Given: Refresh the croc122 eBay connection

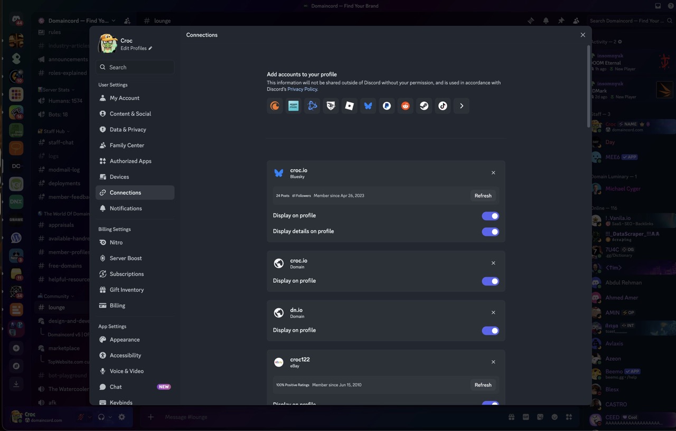Looking at the screenshot, I should tap(483, 385).
